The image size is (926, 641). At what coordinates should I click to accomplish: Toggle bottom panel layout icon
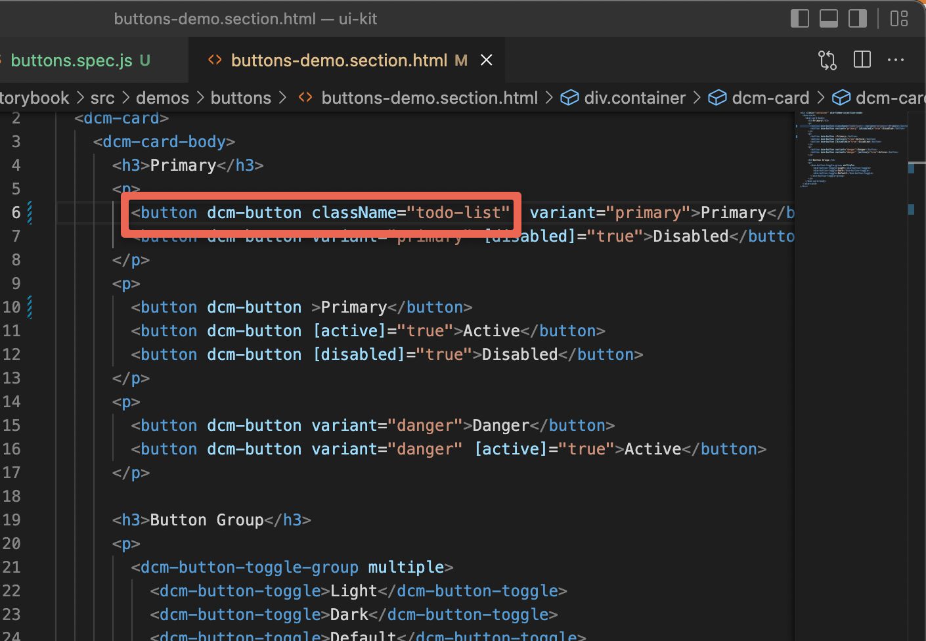828,18
